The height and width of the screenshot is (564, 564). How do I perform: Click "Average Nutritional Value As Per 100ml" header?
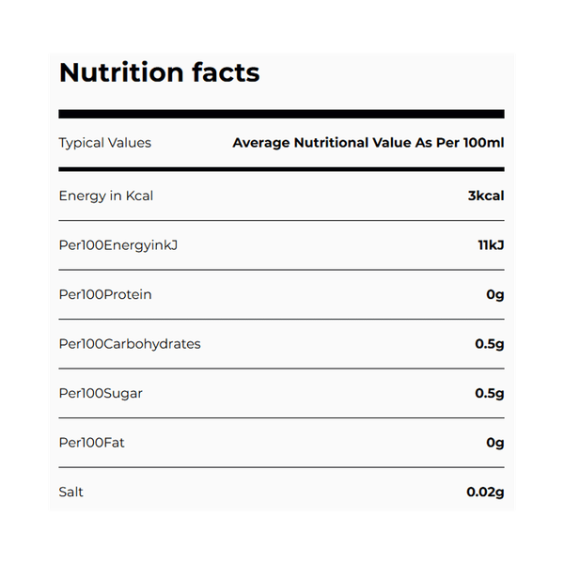pyautogui.click(x=368, y=143)
